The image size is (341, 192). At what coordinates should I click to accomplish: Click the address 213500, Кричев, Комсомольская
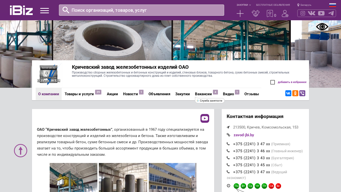266,127
